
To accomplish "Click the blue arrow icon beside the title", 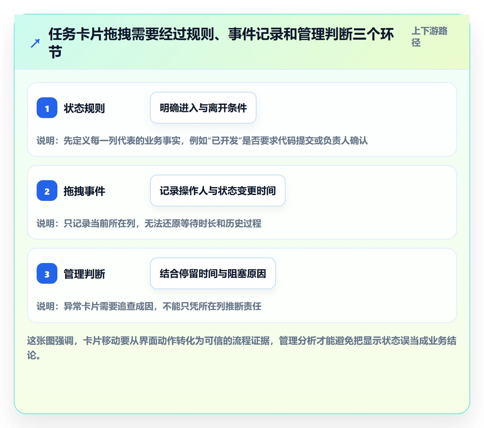I will [35, 43].
